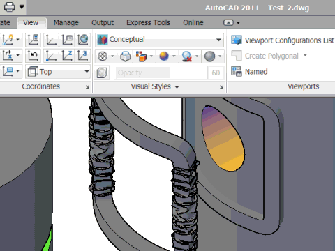
Task: Expand the UCS icon display dropdown arrow
Action: click(x=17, y=40)
